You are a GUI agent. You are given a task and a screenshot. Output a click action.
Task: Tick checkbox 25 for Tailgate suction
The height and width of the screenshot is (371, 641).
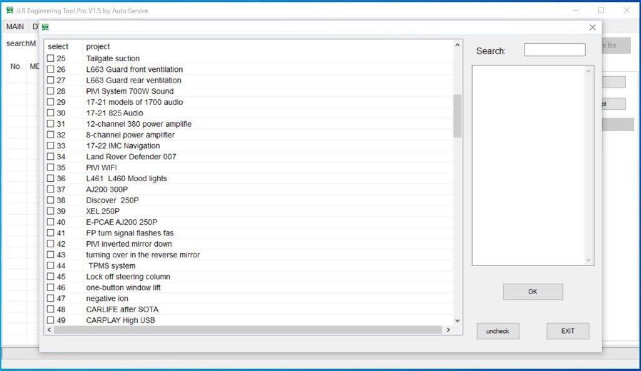click(50, 58)
